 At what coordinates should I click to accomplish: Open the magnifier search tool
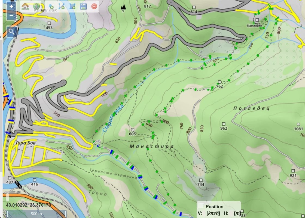11,32
